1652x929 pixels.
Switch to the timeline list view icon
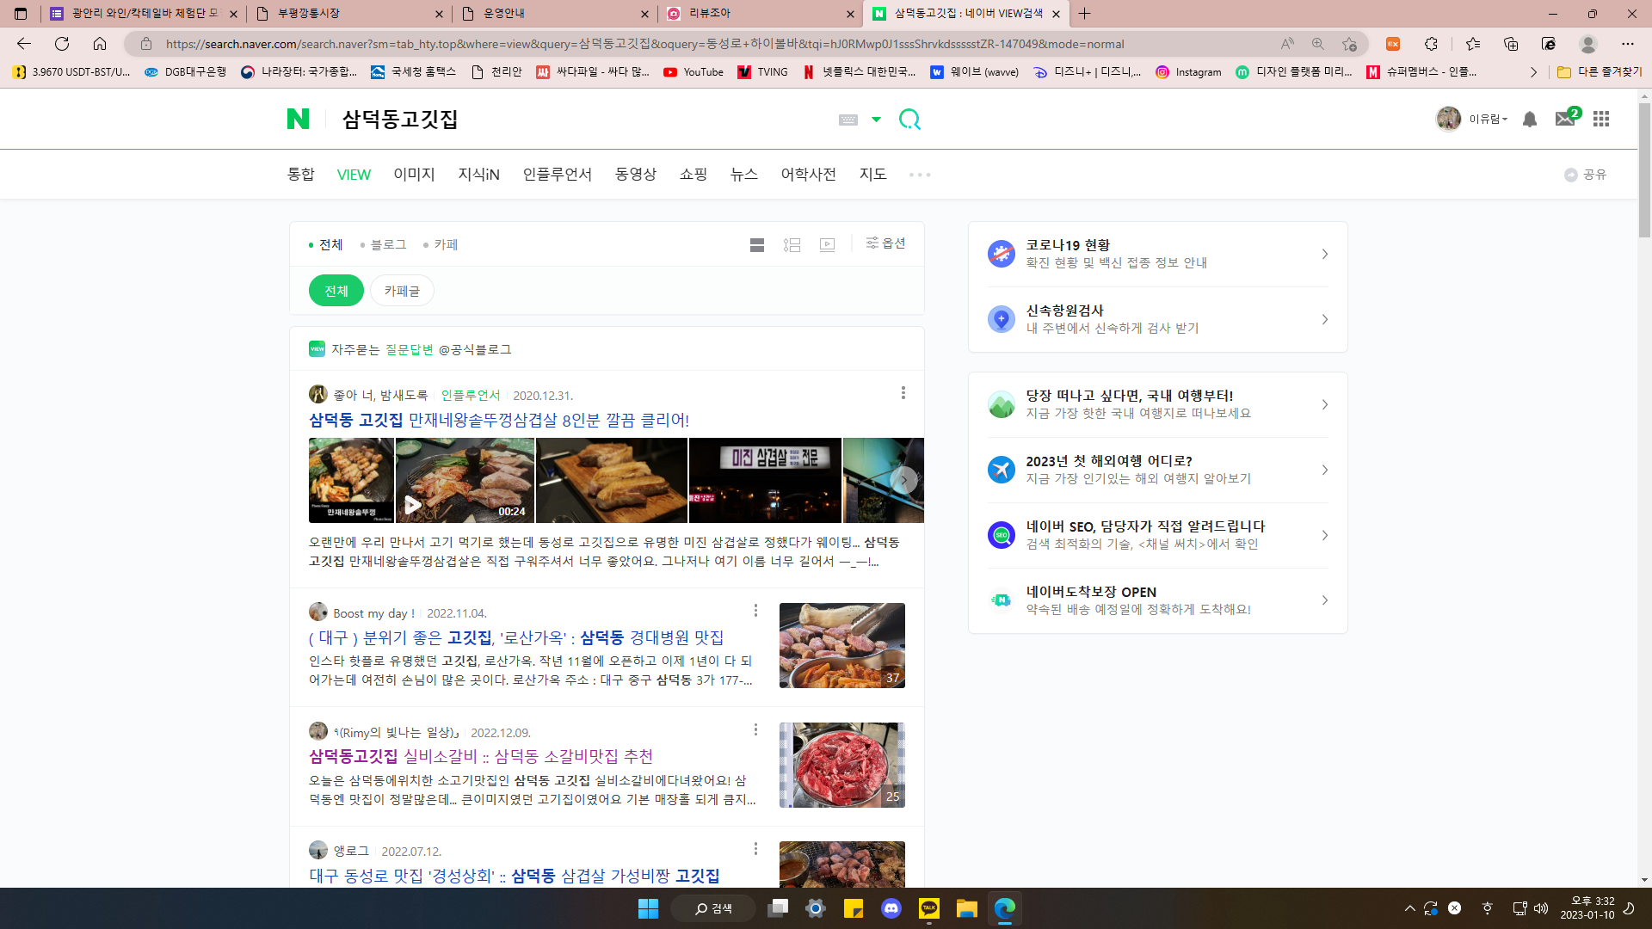point(792,245)
